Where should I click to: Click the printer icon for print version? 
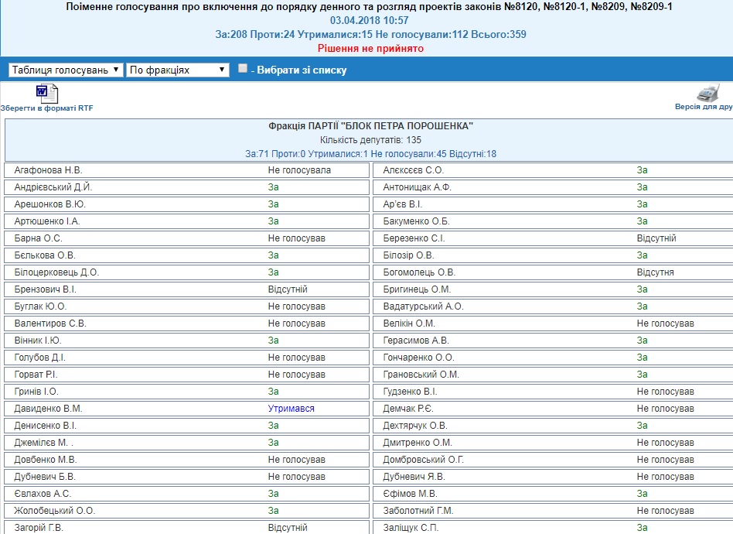[x=707, y=93]
